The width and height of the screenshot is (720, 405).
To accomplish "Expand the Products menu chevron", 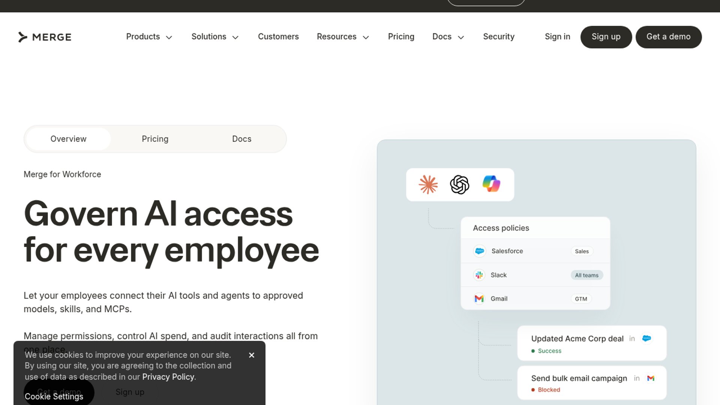I will click(169, 37).
